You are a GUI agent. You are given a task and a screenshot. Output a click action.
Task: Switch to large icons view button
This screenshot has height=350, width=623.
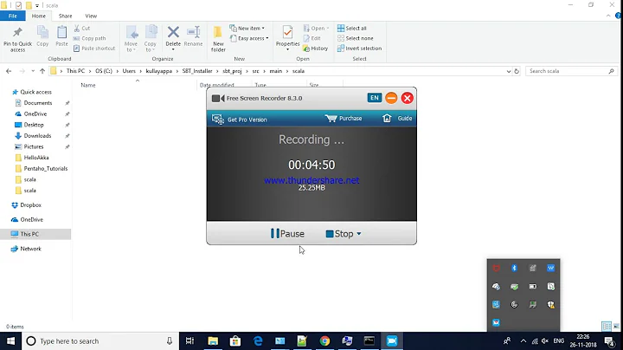point(616,327)
